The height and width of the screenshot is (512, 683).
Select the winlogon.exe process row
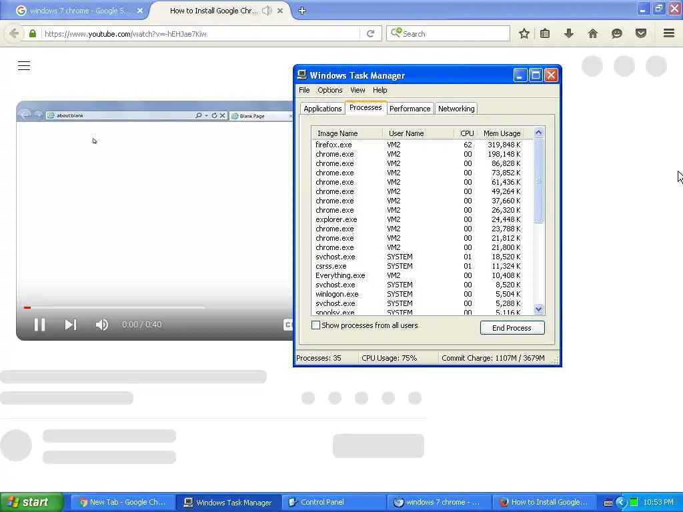pyautogui.click(x=422, y=294)
